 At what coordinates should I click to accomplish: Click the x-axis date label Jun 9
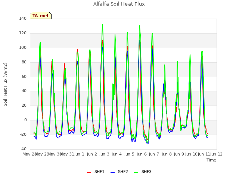click(x=179, y=154)
